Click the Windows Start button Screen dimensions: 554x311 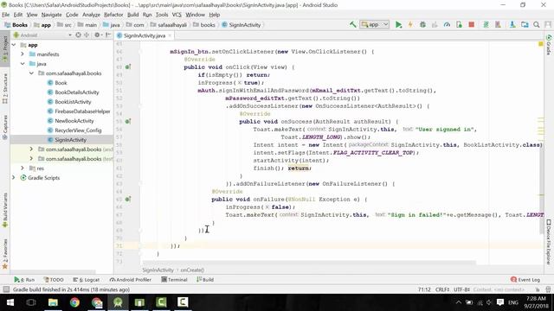tap(10, 302)
